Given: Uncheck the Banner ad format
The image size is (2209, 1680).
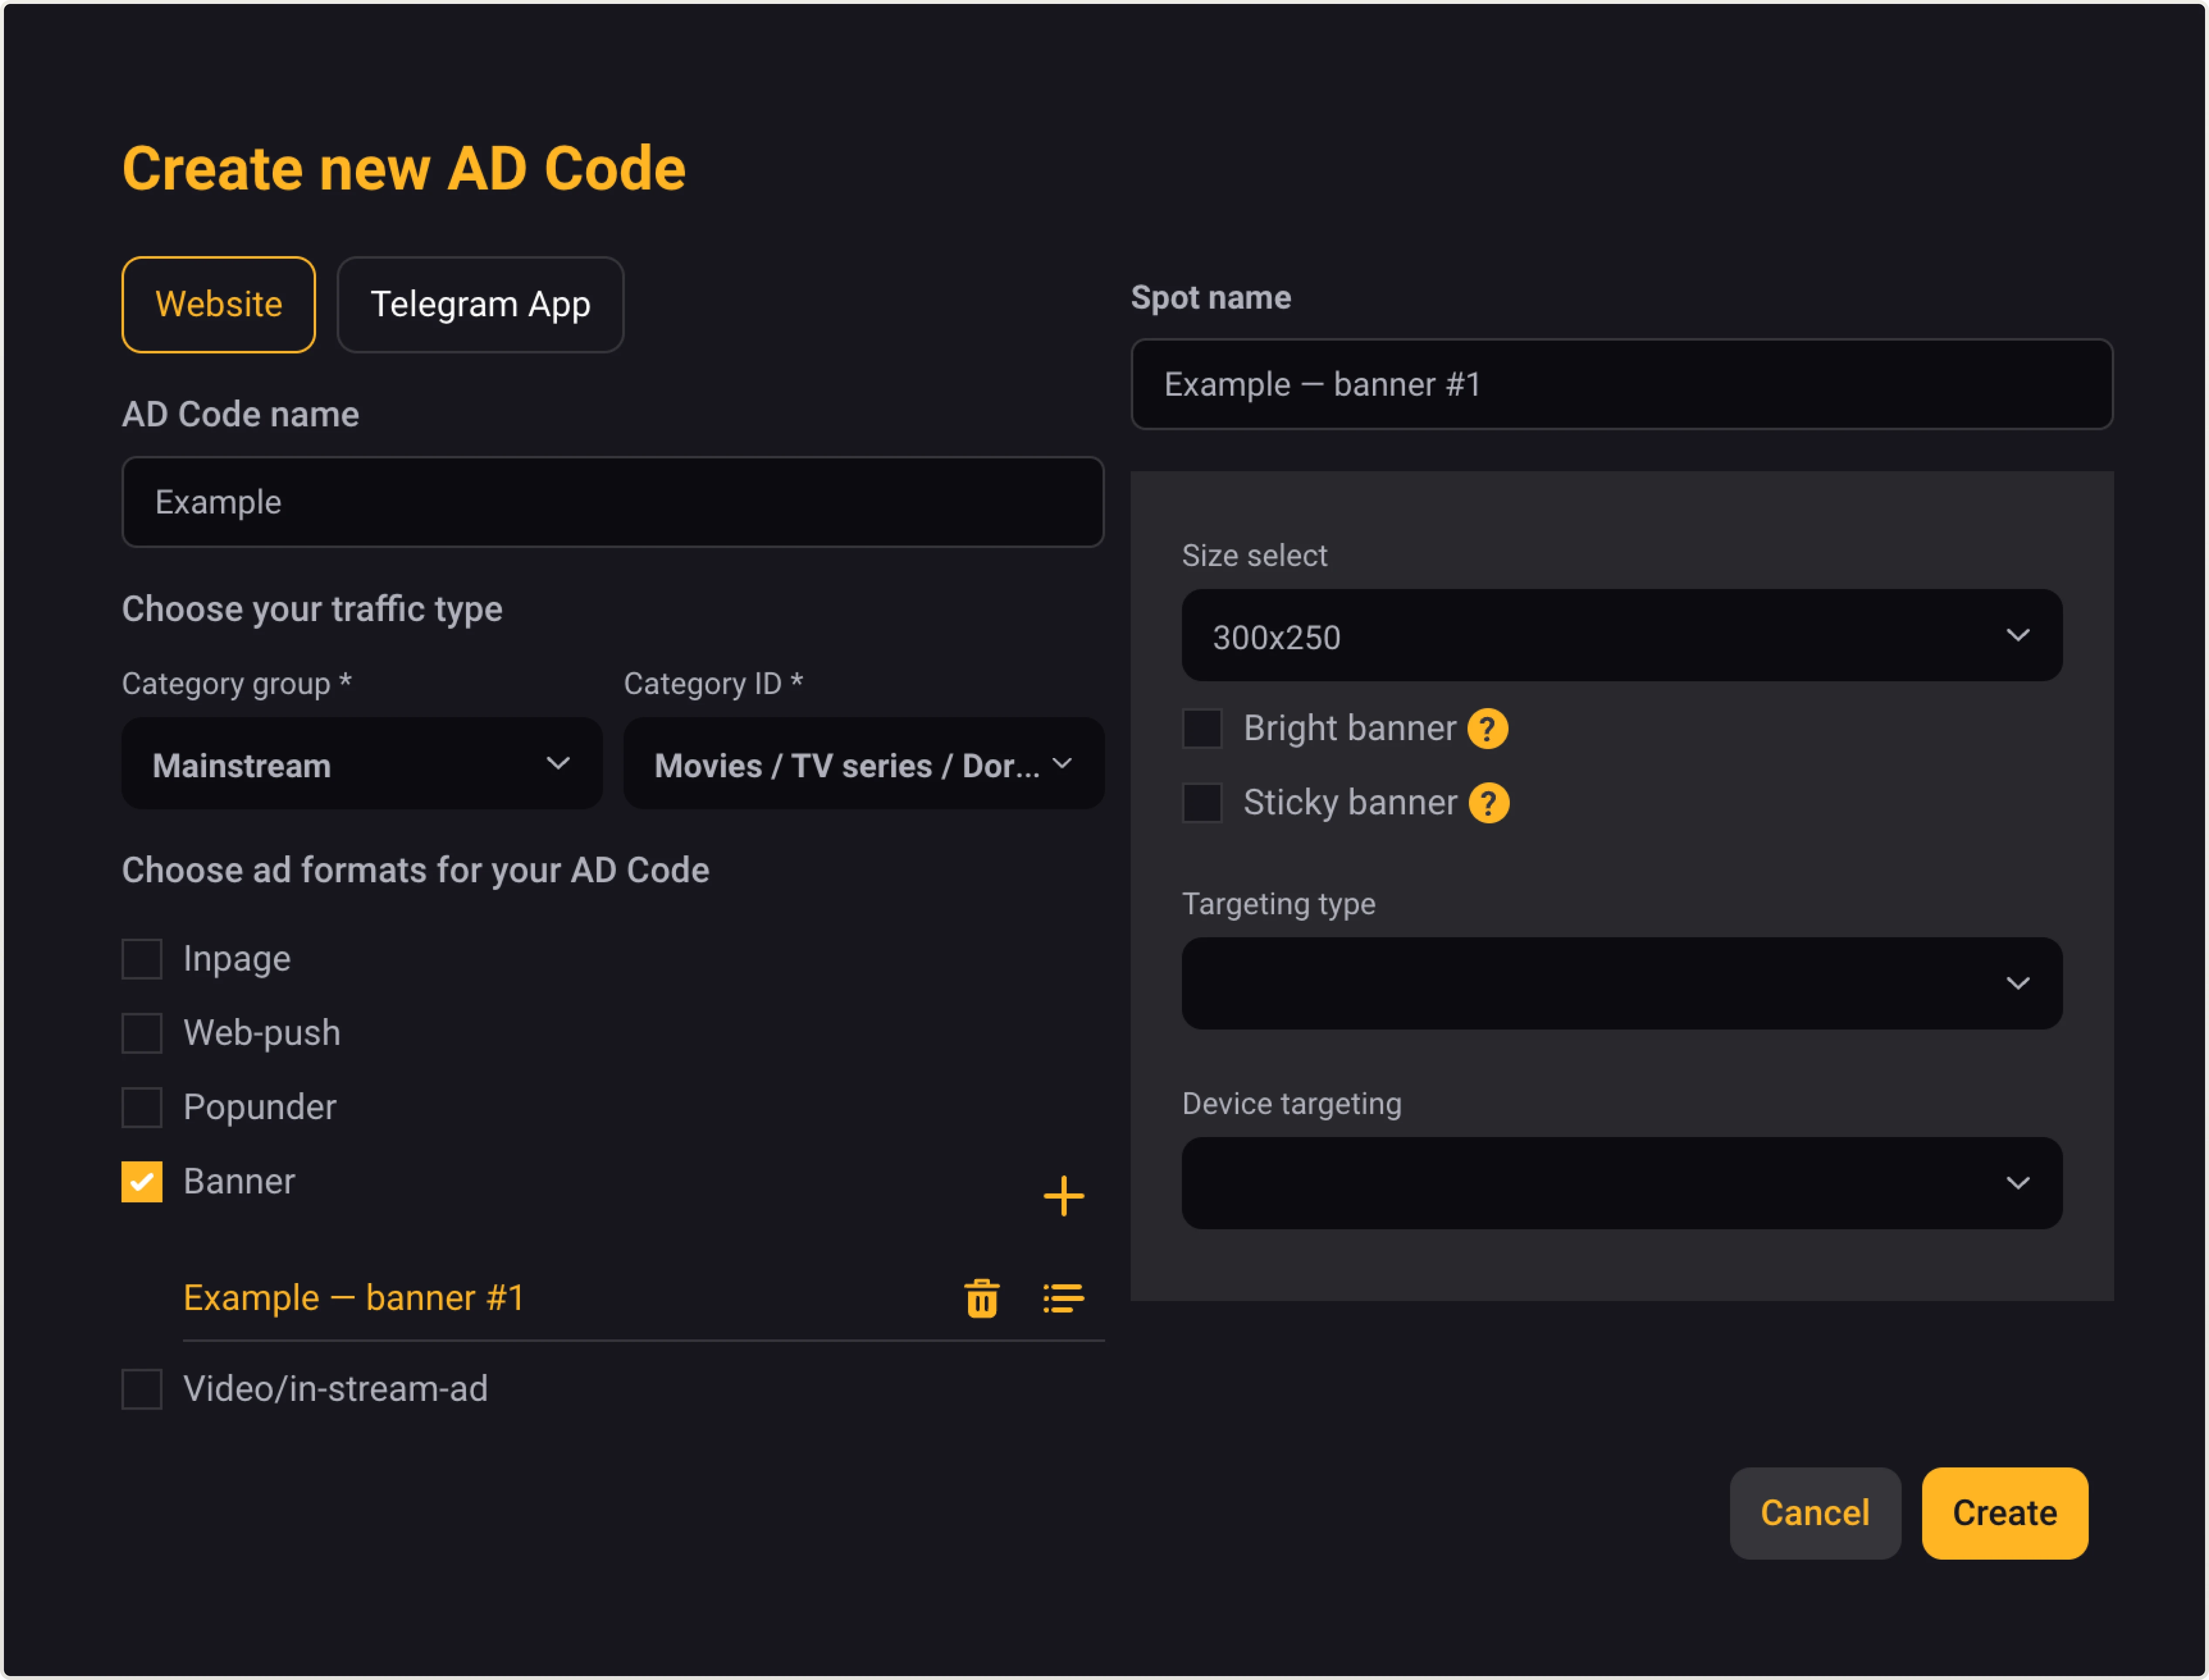Looking at the screenshot, I should point(142,1181).
